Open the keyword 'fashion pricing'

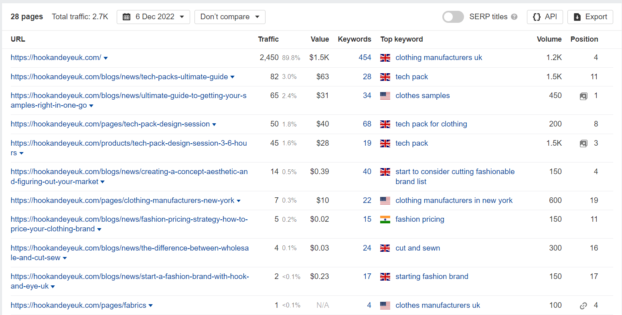pos(419,219)
